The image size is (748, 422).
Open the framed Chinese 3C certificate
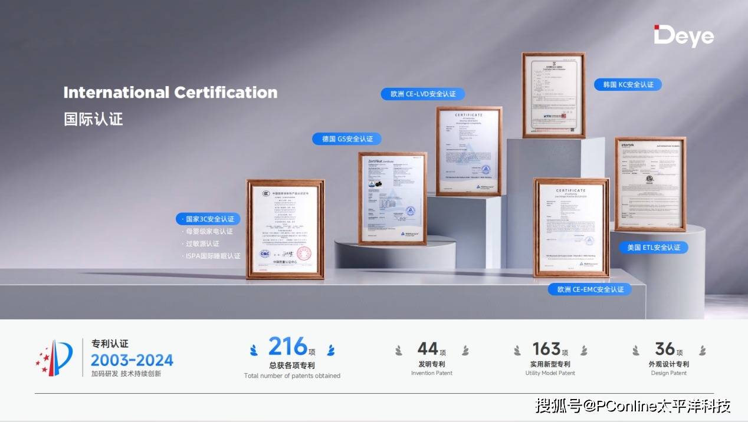[285, 229]
